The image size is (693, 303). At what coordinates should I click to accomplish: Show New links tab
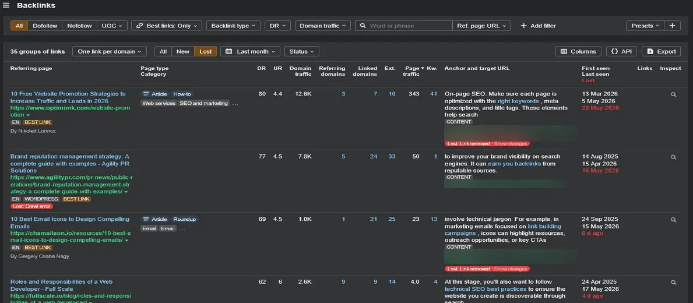pos(183,51)
